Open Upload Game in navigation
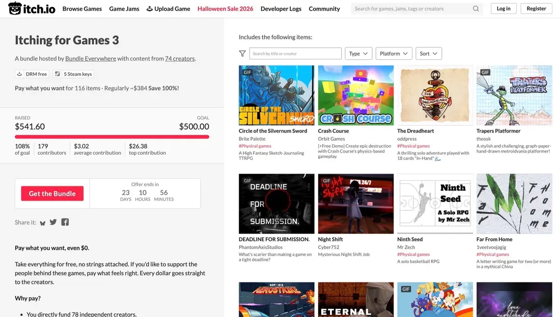Viewport: 560px width, 317px height. point(168,9)
